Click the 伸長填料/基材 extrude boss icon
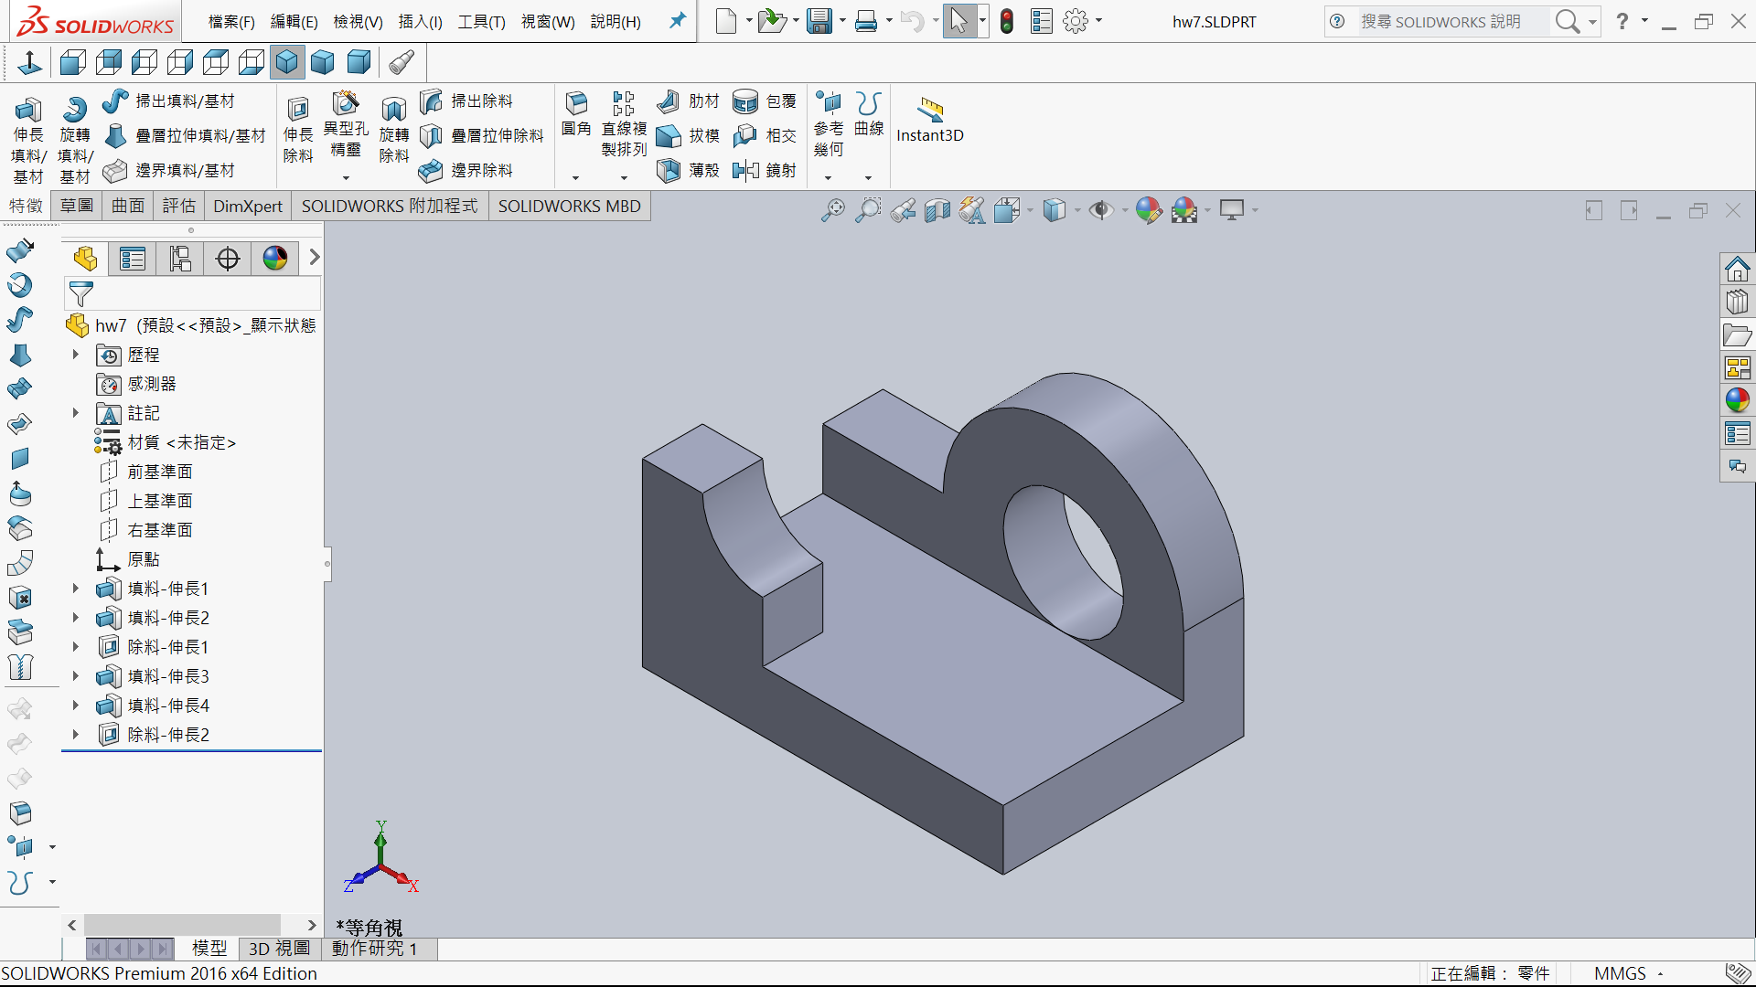The image size is (1756, 987). (28, 111)
